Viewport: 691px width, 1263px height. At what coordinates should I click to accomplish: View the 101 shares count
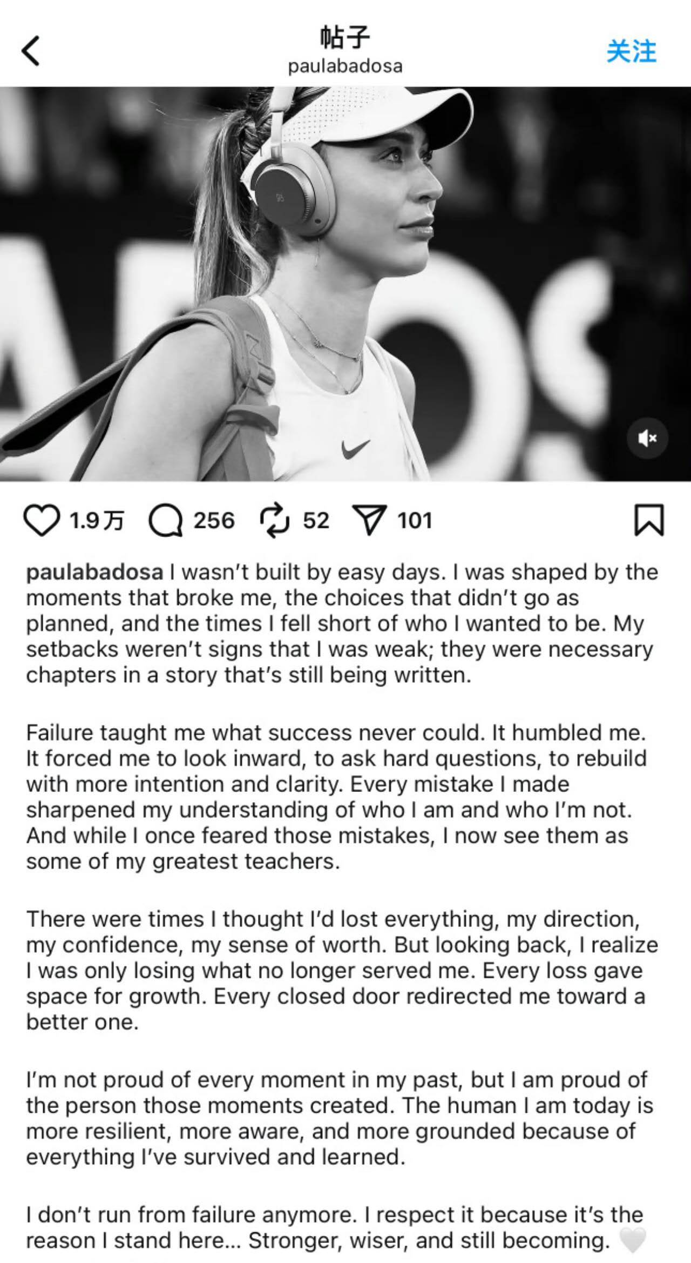click(415, 520)
